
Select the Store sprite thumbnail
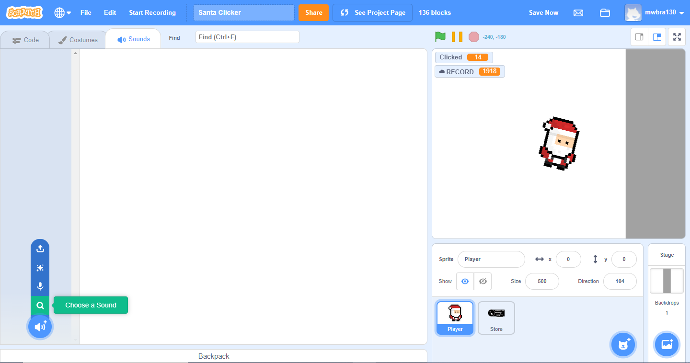pyautogui.click(x=496, y=318)
